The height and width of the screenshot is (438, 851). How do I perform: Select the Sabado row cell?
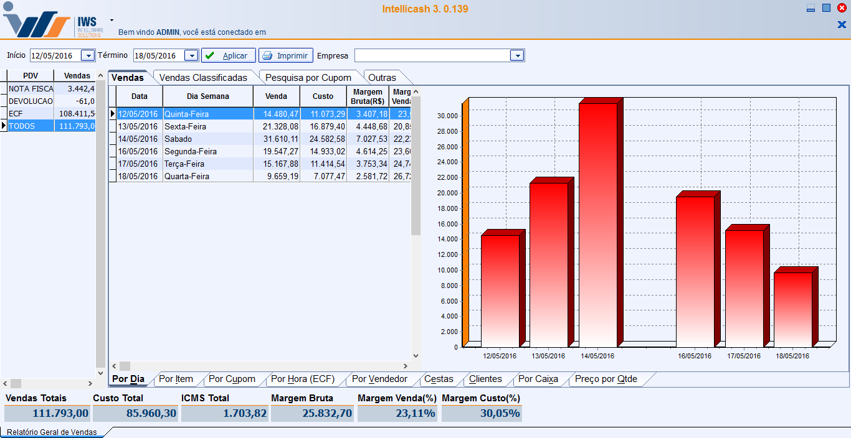(208, 139)
